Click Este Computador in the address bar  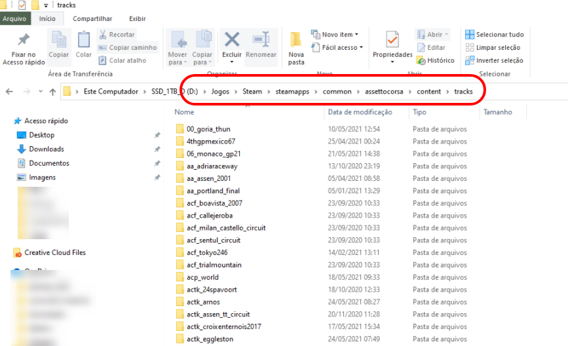point(111,91)
